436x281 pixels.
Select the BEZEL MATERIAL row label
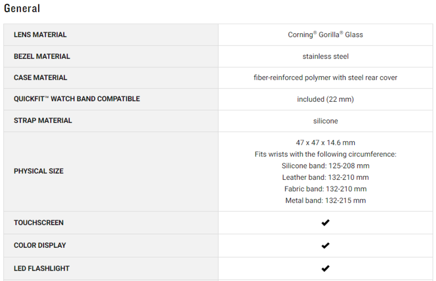(42, 57)
